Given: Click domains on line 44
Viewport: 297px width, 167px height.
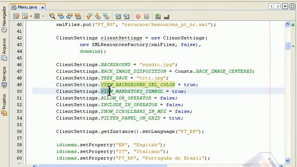Looking at the screenshot, I should [x=90, y=51].
